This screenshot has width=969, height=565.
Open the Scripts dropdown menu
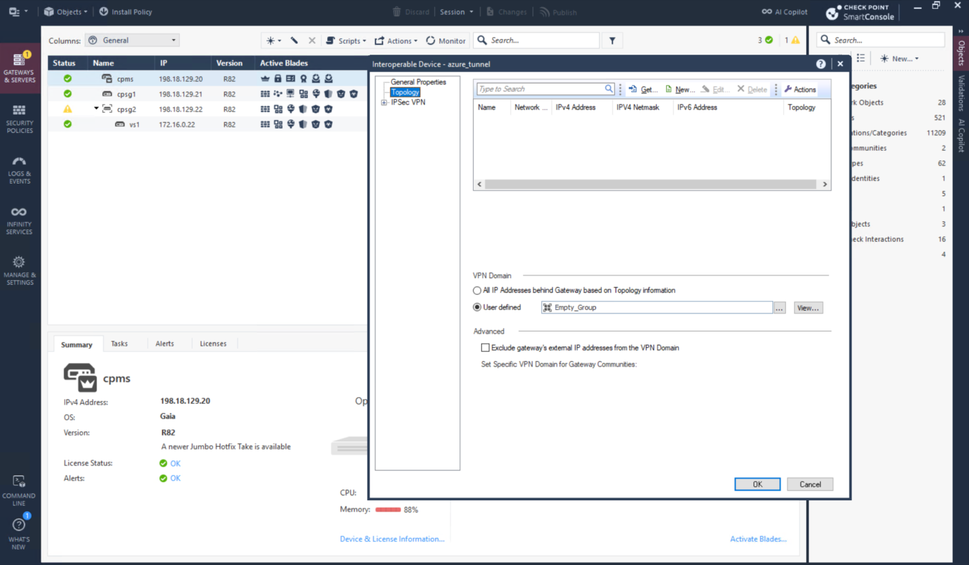click(346, 41)
